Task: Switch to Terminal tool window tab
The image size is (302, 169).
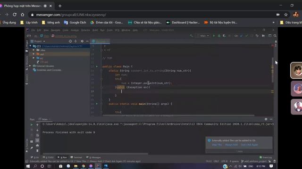Action: [76, 157]
